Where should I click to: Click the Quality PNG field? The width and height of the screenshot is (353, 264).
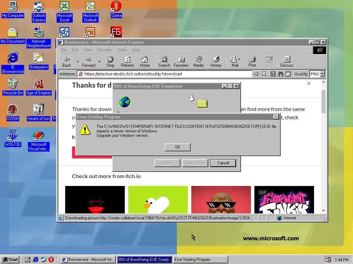(x=314, y=74)
